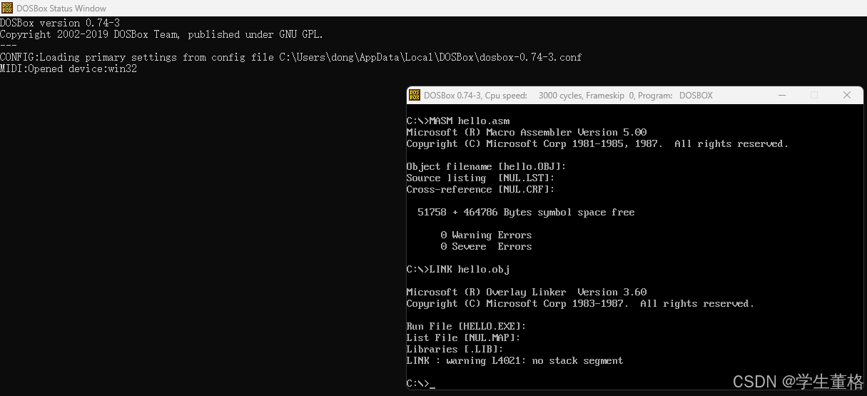The width and height of the screenshot is (867, 396).
Task: Click the 'Run File [HELLO.EXE]:' line
Action: coord(466,327)
